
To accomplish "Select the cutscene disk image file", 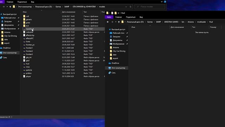I will coord(30,32).
